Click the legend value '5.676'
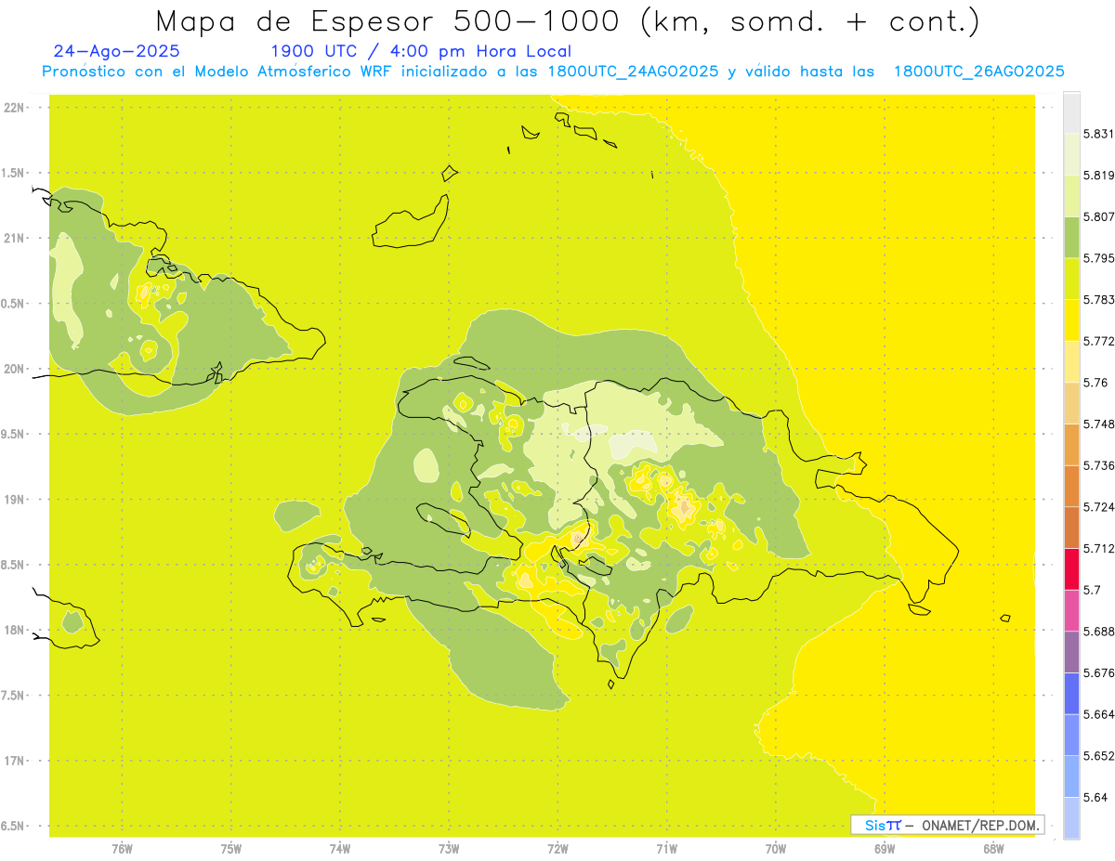Screen dimensions: 1115x861 coord(1098,672)
